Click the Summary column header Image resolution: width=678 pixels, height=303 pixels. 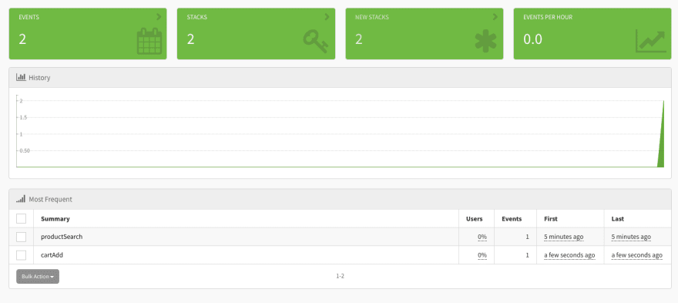click(x=55, y=219)
